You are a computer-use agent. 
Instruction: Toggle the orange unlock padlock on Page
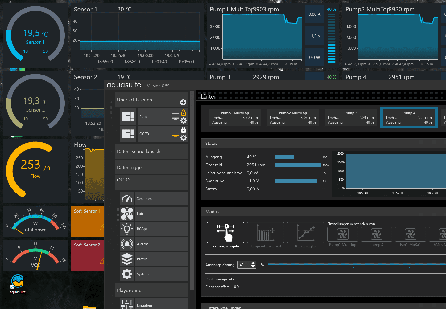184,112
